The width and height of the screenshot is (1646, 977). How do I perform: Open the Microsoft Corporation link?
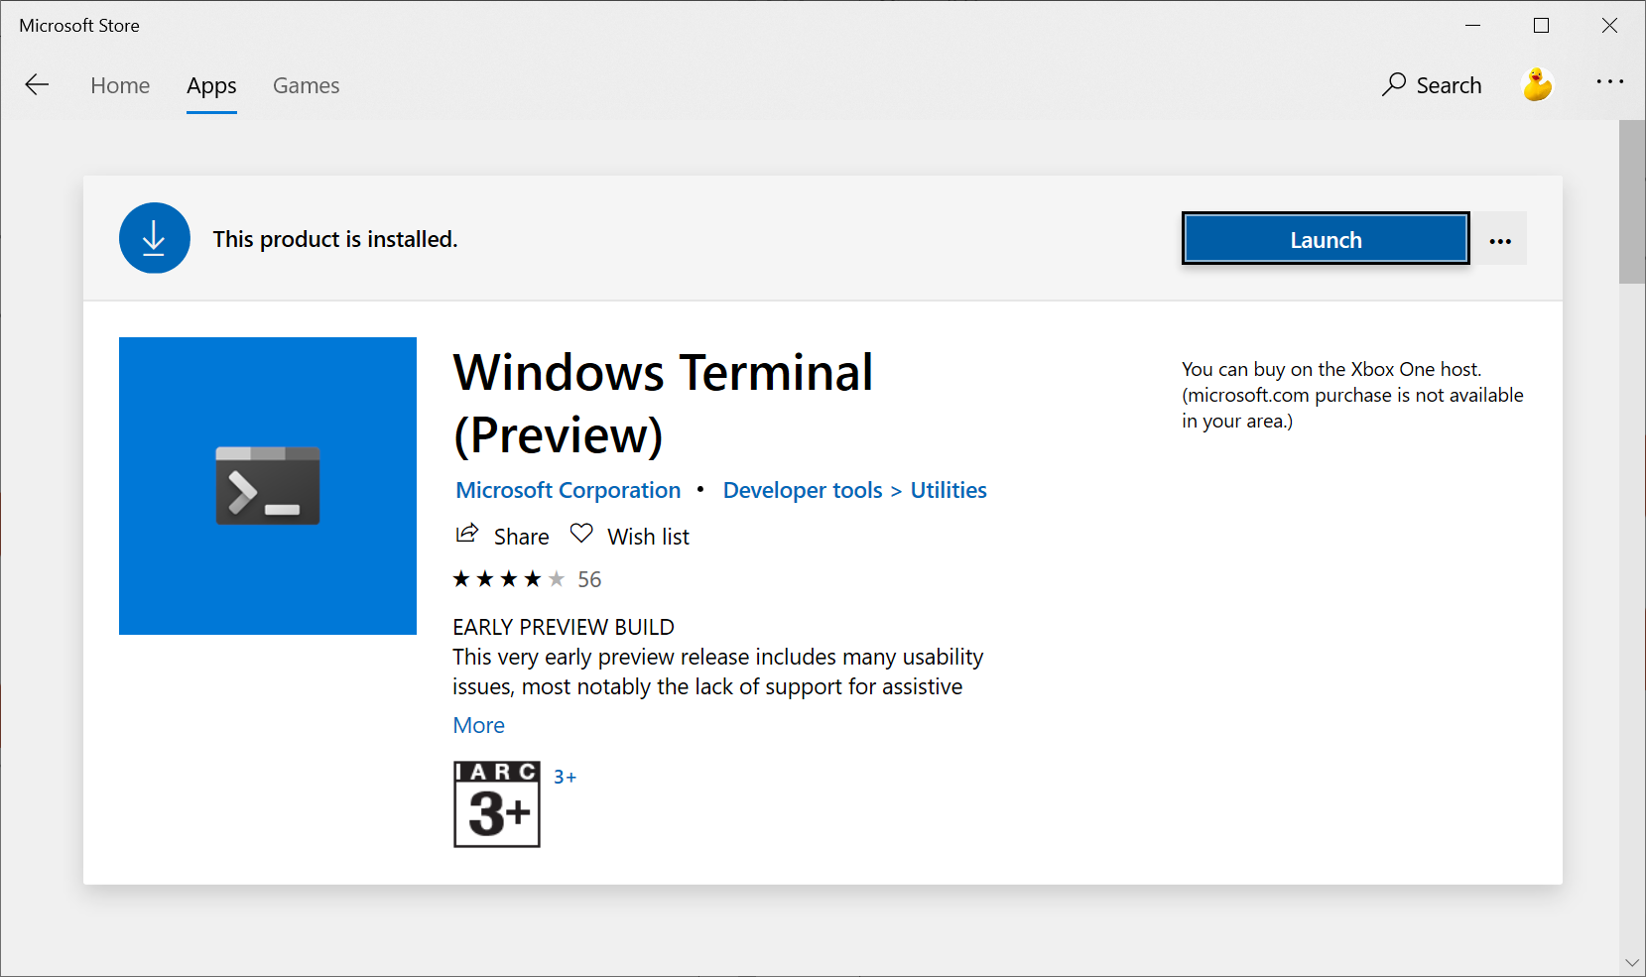[568, 489]
